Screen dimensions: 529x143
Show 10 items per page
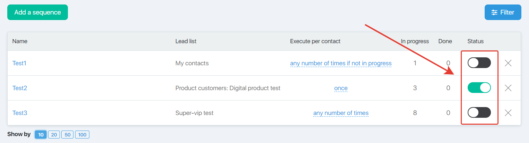tap(41, 135)
